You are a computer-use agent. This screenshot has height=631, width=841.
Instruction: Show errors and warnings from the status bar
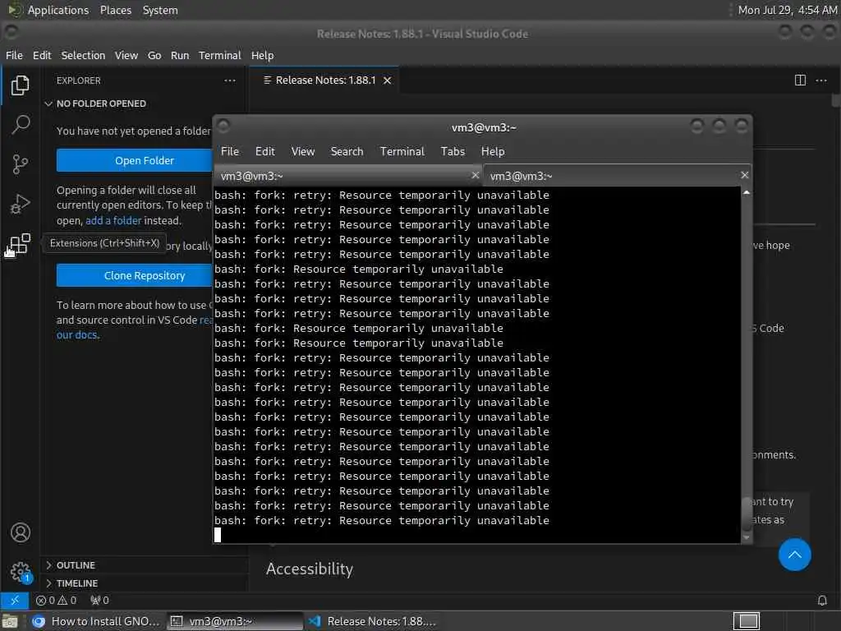coord(57,601)
